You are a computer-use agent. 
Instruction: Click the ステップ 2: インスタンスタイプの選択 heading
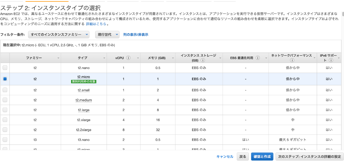tap(50, 7)
